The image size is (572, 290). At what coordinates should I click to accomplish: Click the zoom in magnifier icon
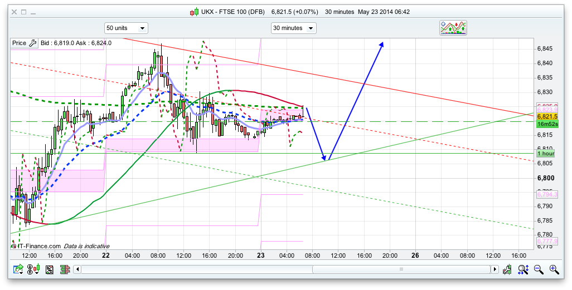point(554,269)
